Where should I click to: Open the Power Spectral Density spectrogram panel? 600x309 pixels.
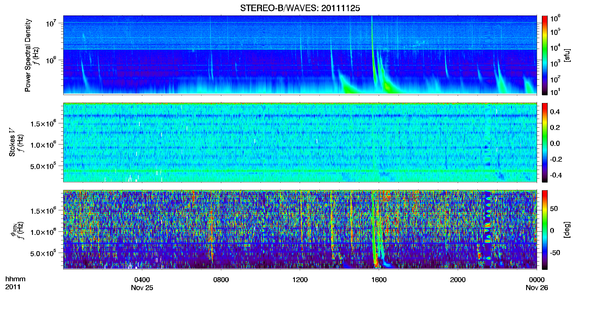click(300, 55)
